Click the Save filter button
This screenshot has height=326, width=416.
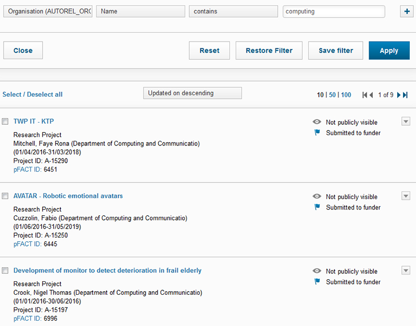click(335, 50)
